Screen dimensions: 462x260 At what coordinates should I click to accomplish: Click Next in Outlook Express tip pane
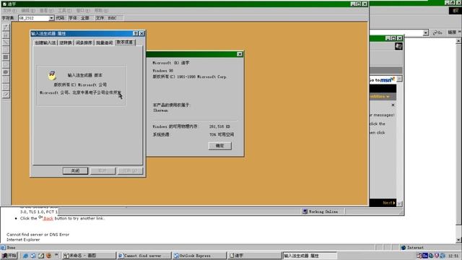[389, 203]
